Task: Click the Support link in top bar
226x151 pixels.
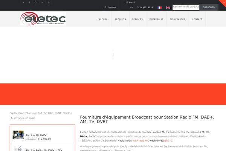Action: (110, 7)
